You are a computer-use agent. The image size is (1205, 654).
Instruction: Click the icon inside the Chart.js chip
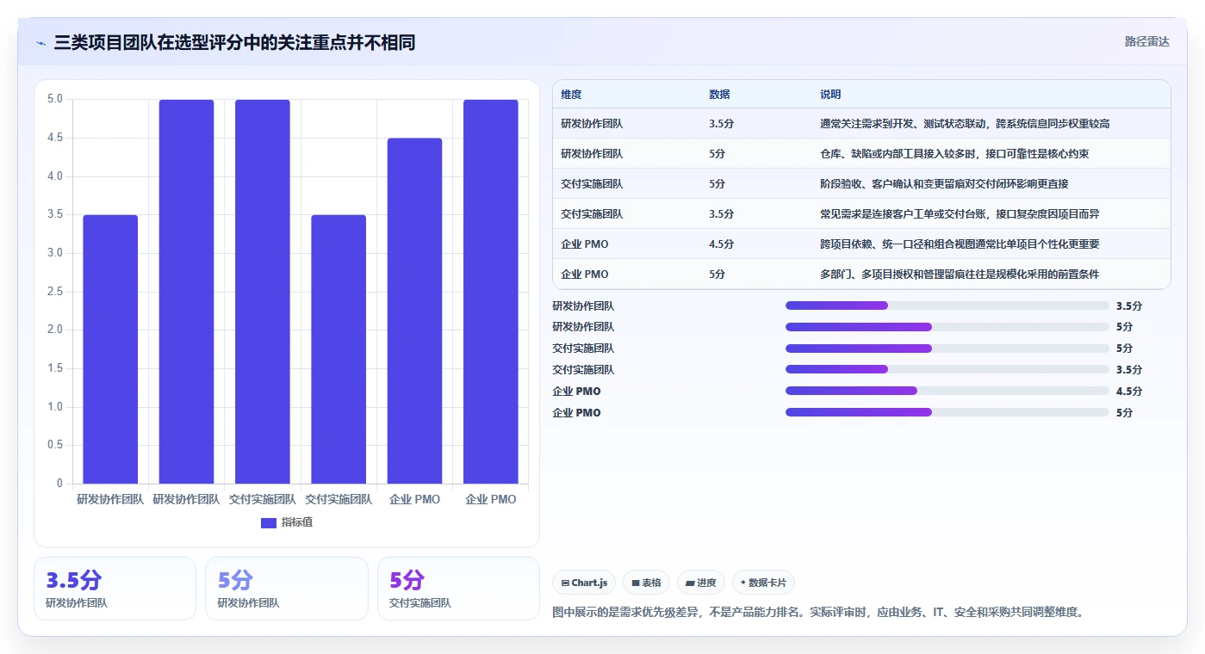tap(565, 583)
